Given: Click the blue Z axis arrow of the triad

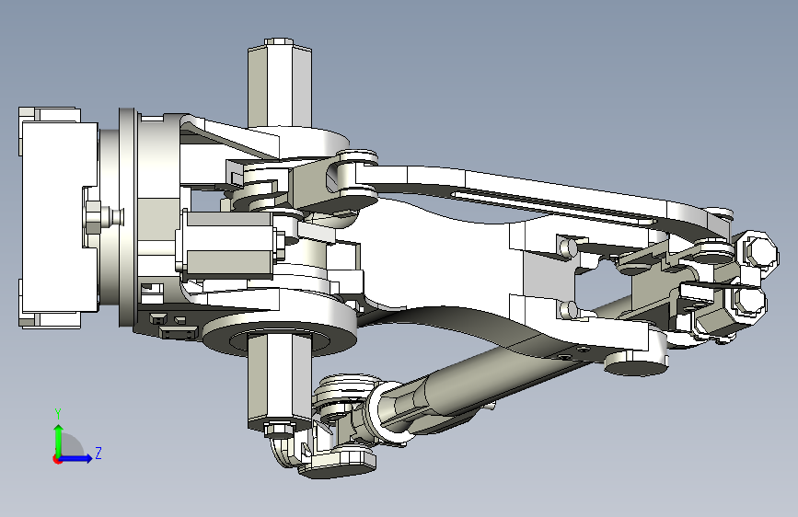Looking at the screenshot, I should click(75, 458).
